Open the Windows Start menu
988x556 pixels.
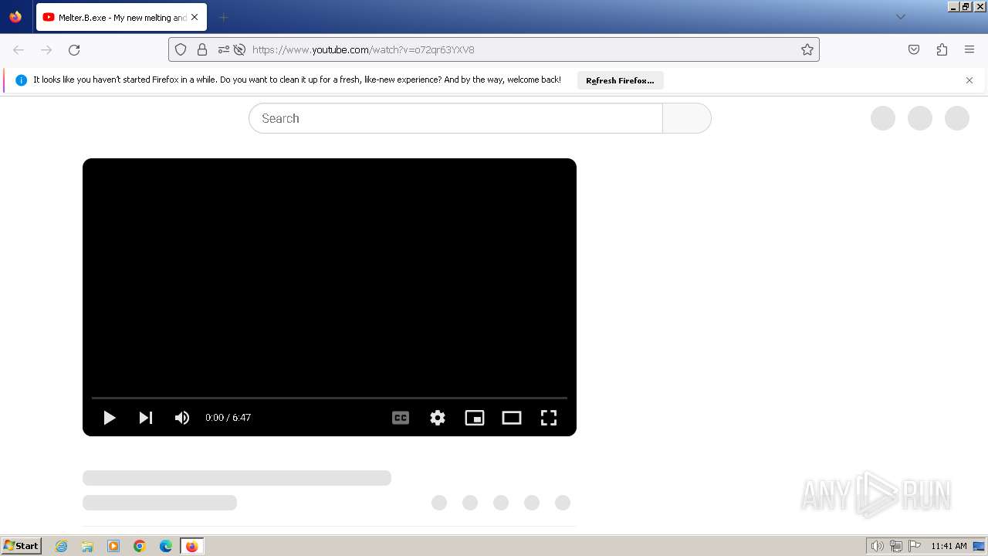[22, 546]
